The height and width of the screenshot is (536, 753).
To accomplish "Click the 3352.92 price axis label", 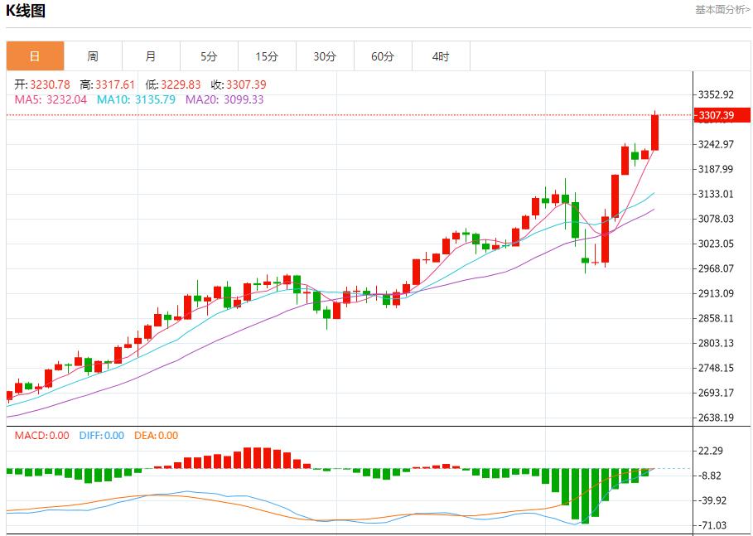I will (x=717, y=94).
